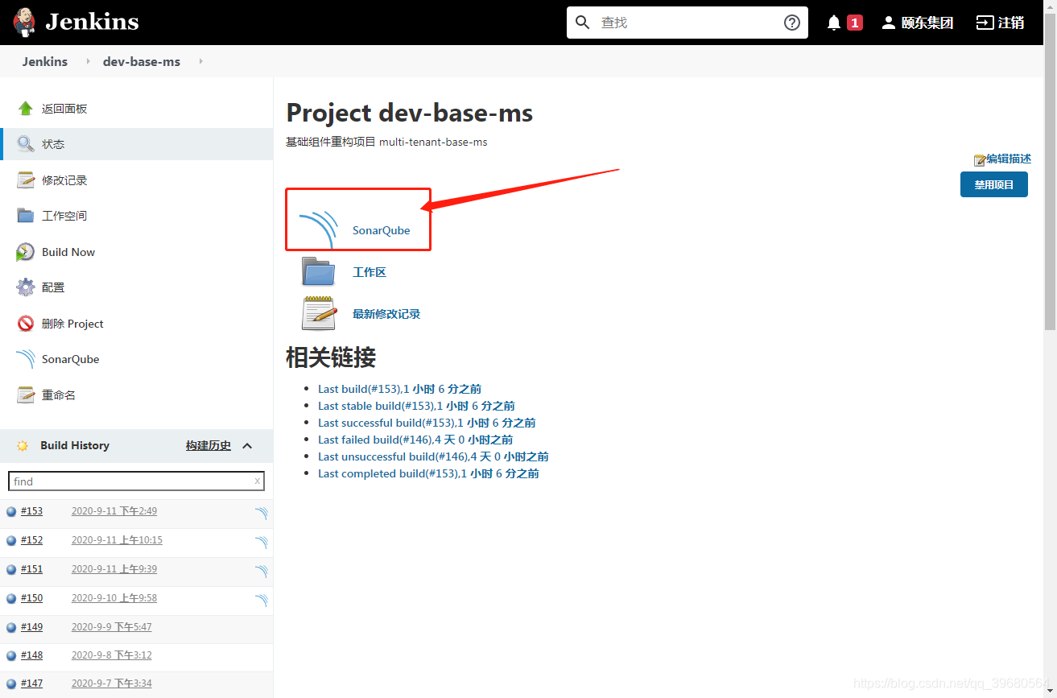Click the gear icon beside 配置
Image resolution: width=1057 pixels, height=698 pixels.
(x=26, y=287)
